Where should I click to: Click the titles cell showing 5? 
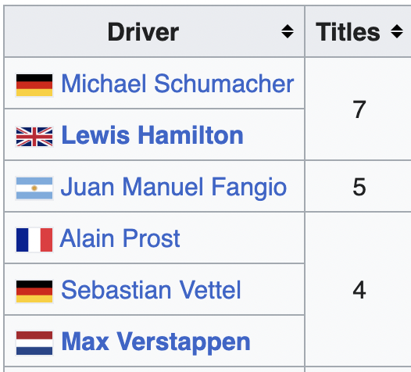(x=359, y=187)
